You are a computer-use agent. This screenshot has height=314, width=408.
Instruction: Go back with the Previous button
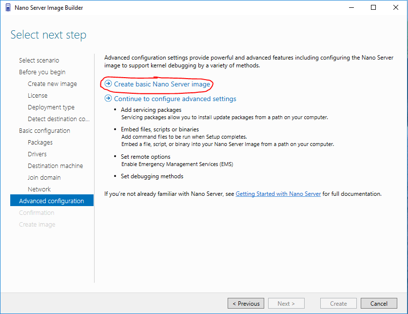246,303
